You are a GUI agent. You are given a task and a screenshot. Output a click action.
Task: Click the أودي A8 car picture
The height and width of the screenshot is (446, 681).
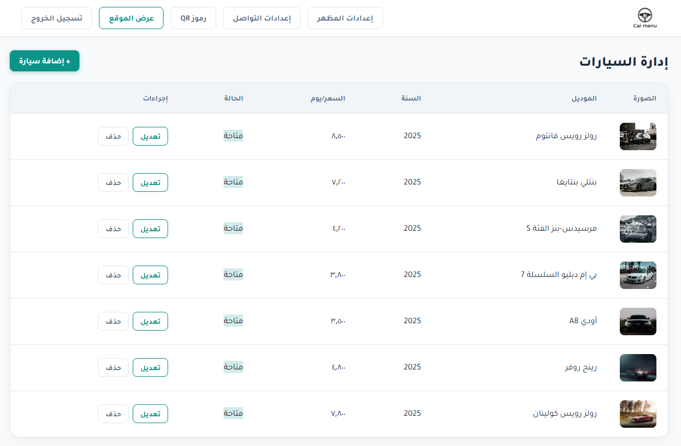638,322
